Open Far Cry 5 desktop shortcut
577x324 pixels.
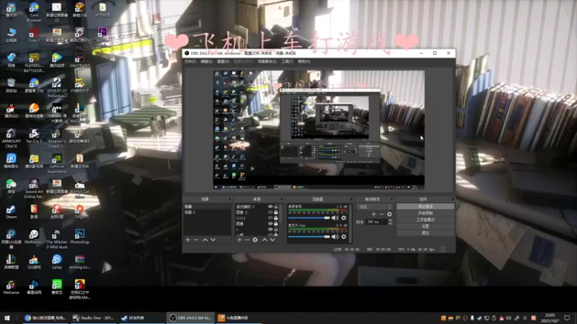(34, 136)
